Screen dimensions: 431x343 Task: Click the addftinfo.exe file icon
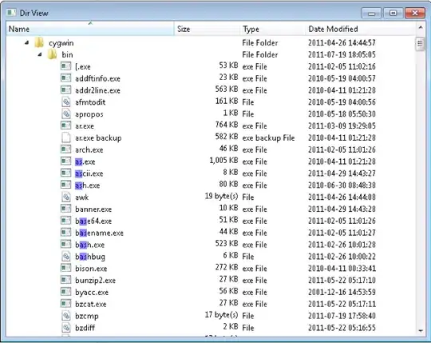tap(66, 78)
